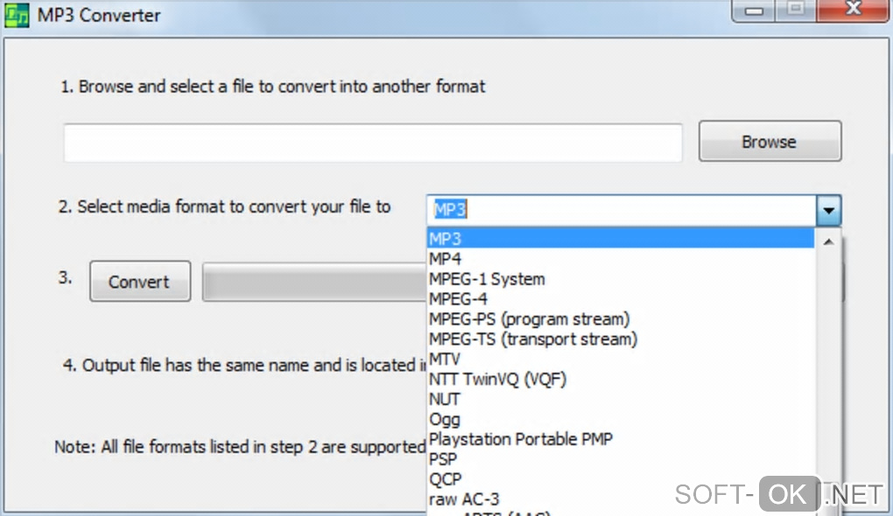Click the format list scroll up arrow
This screenshot has height=516, width=893.
(x=829, y=239)
